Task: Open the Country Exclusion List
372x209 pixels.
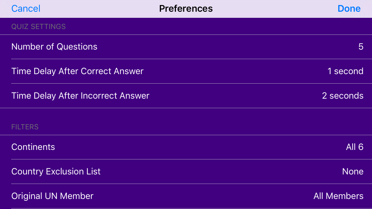Action: tap(186, 172)
